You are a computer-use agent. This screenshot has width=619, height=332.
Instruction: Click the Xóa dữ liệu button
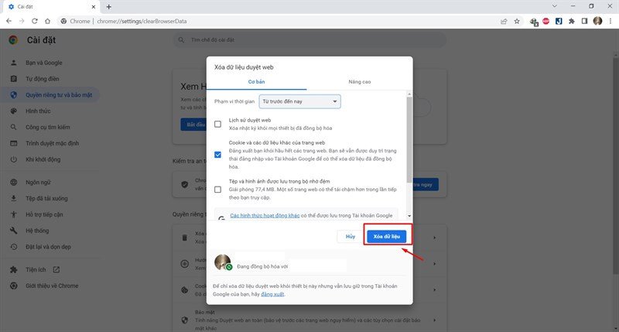[x=386, y=235]
